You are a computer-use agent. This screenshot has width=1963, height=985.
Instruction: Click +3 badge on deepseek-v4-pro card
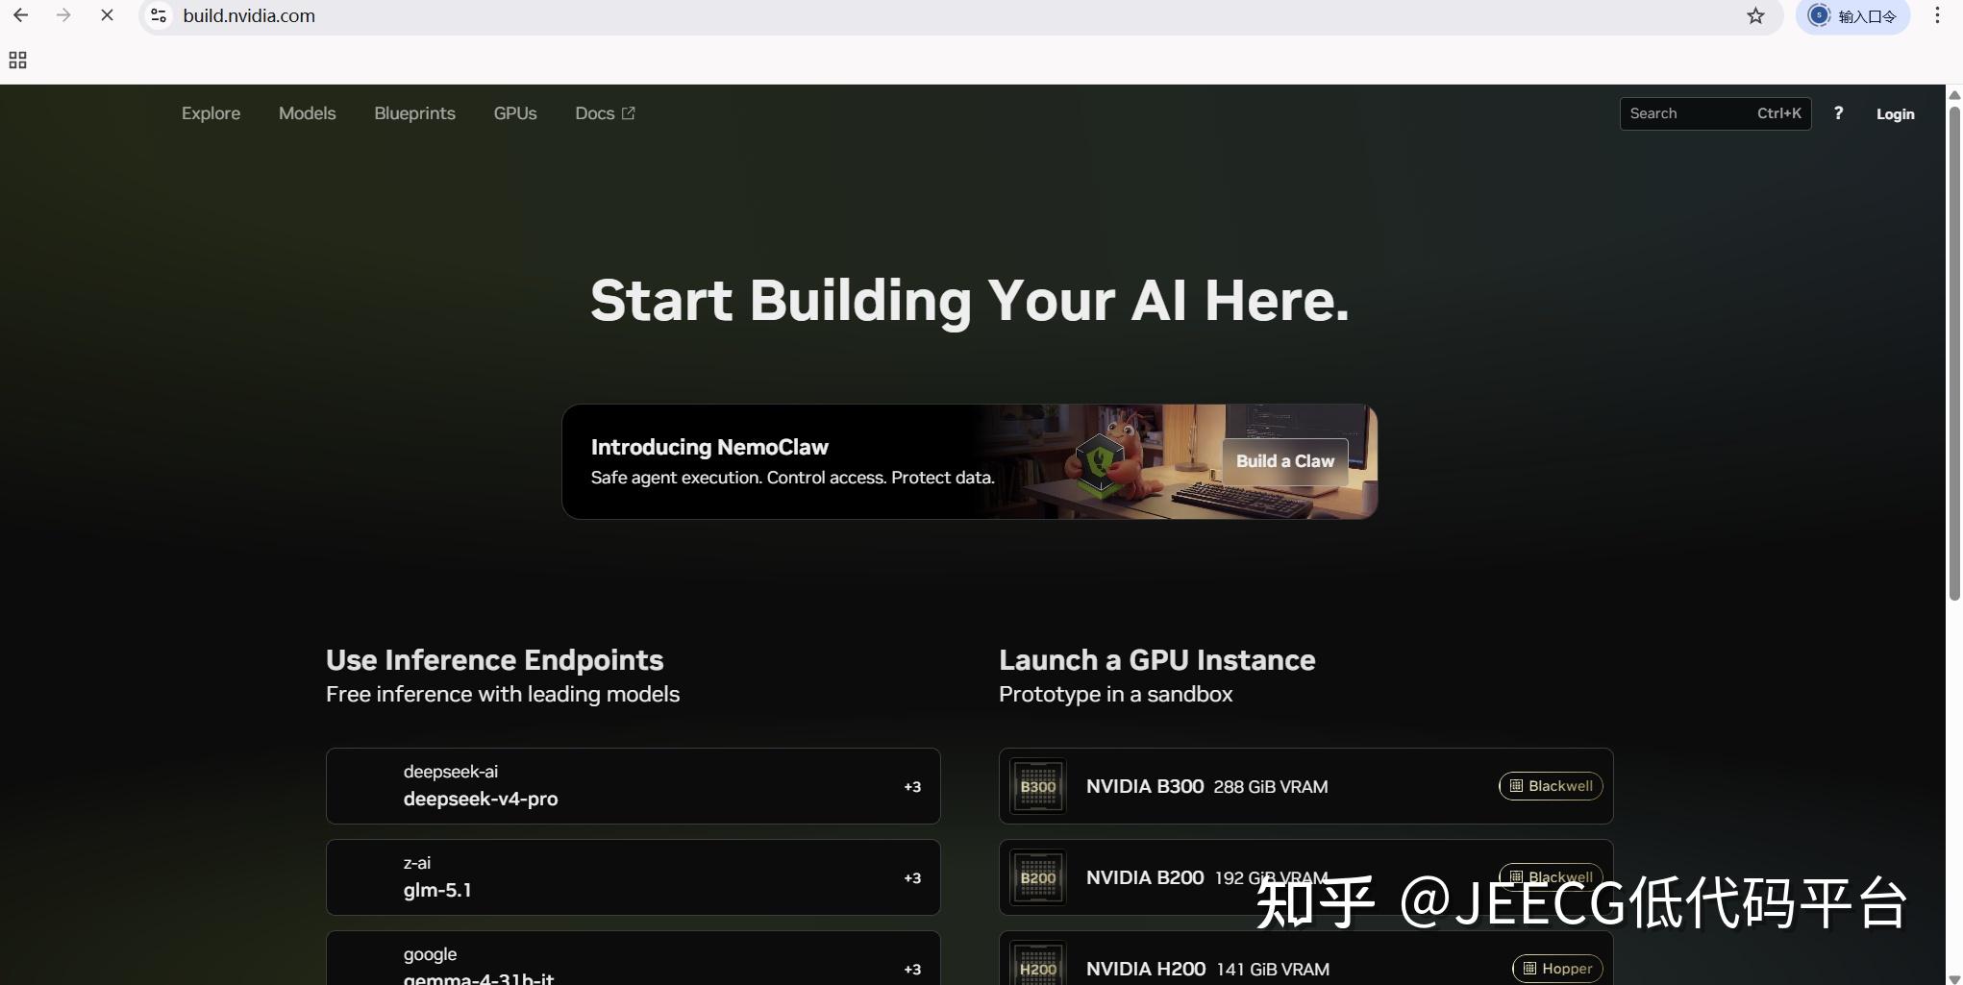click(x=912, y=787)
